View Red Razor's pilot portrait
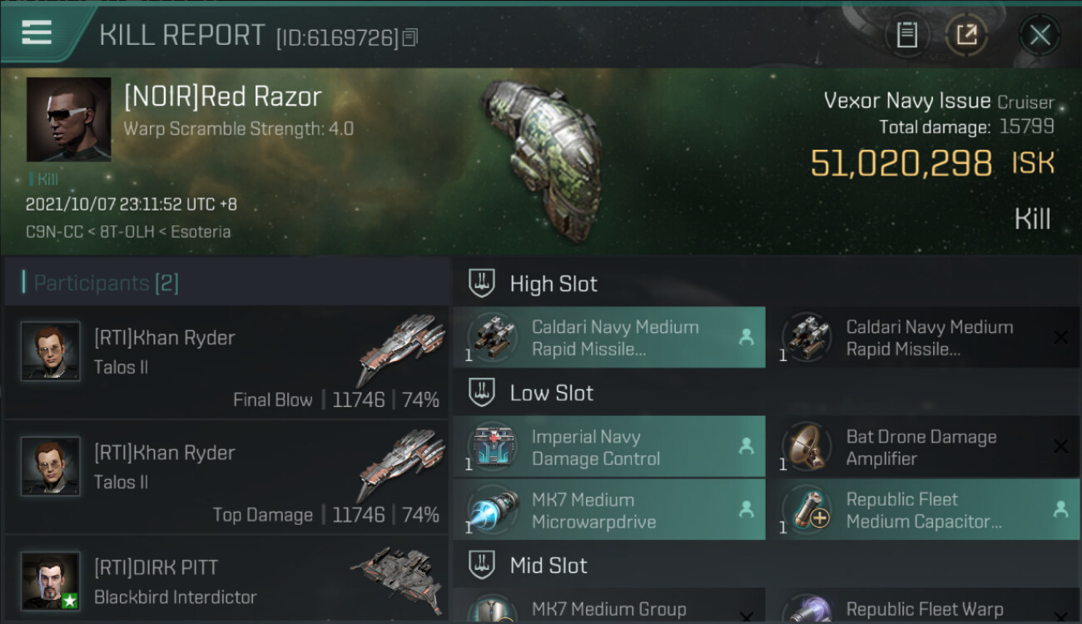The width and height of the screenshot is (1082, 624). 68,119
